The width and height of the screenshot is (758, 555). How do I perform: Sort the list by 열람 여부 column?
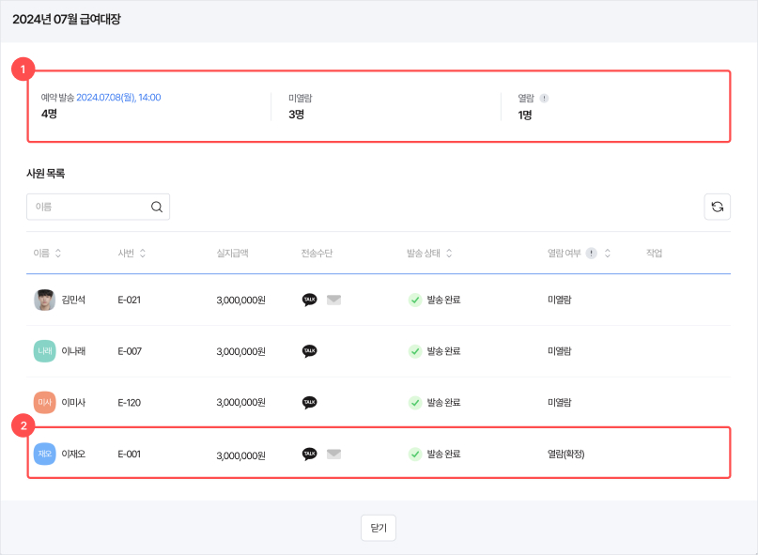(x=608, y=254)
